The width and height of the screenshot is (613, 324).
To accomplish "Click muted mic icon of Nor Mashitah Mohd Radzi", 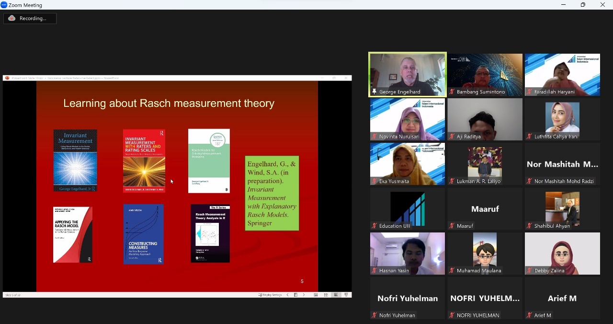I will click(x=529, y=181).
